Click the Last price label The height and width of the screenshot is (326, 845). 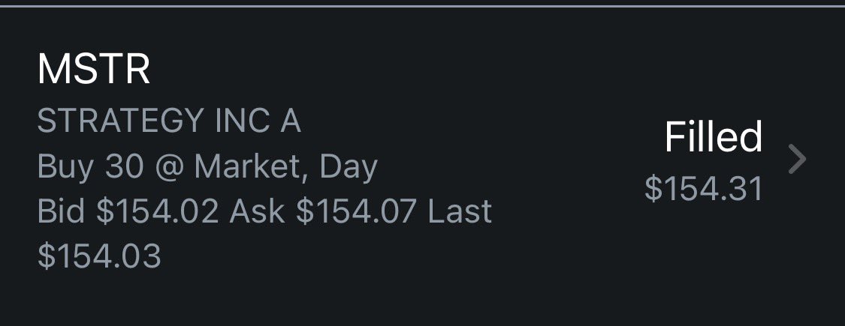[460, 211]
